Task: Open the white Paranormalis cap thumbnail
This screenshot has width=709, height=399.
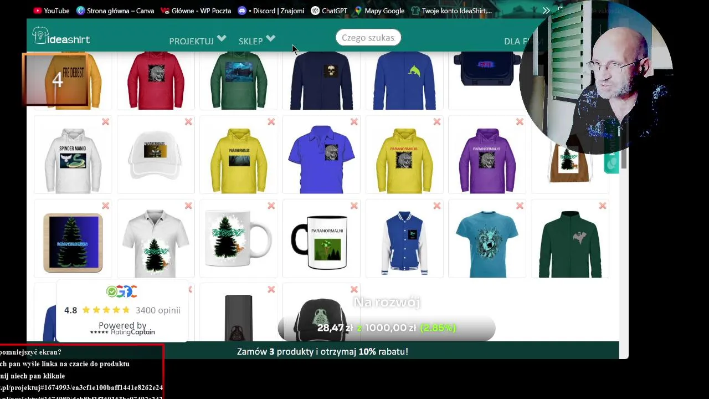Action: 156,155
